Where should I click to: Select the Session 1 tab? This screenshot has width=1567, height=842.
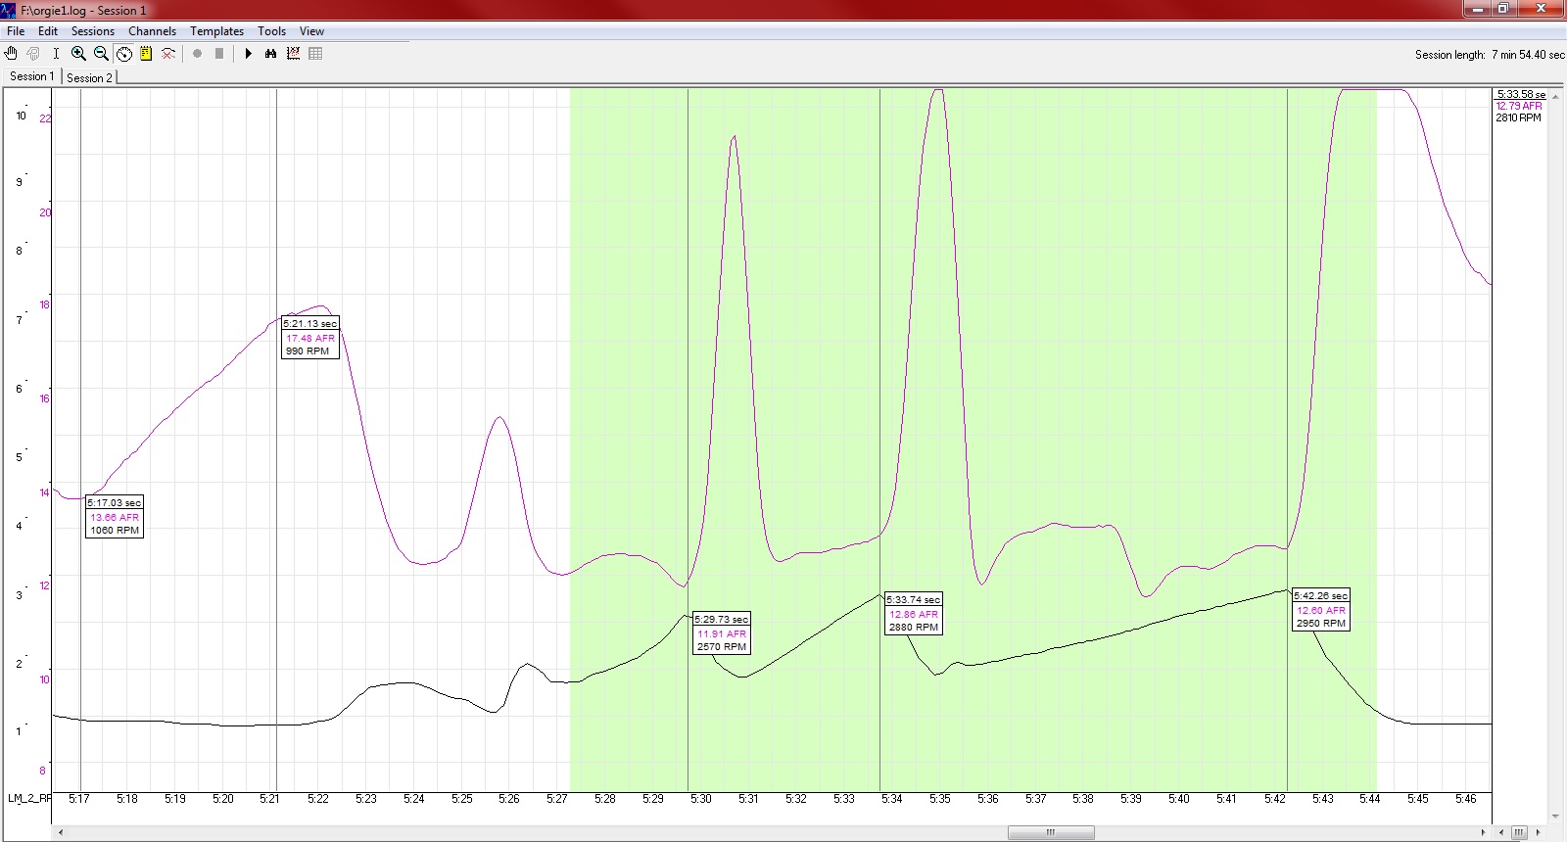tap(31, 76)
